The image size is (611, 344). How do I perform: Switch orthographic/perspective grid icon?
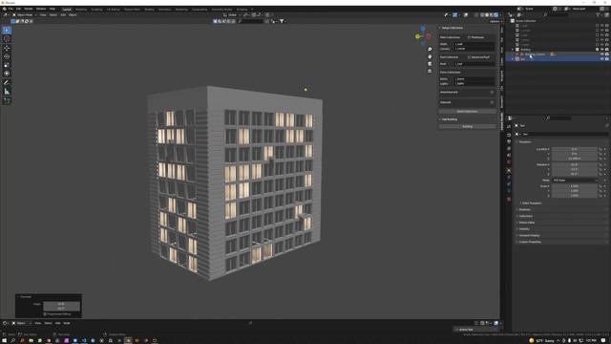coord(430,71)
